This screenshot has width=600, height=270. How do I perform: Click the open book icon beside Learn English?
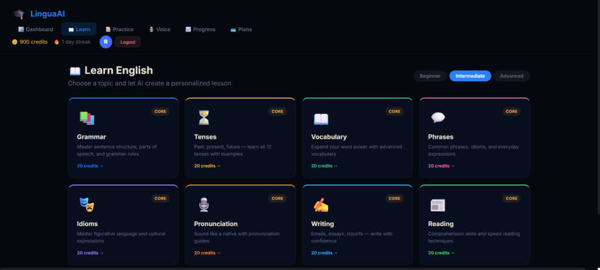(x=75, y=71)
